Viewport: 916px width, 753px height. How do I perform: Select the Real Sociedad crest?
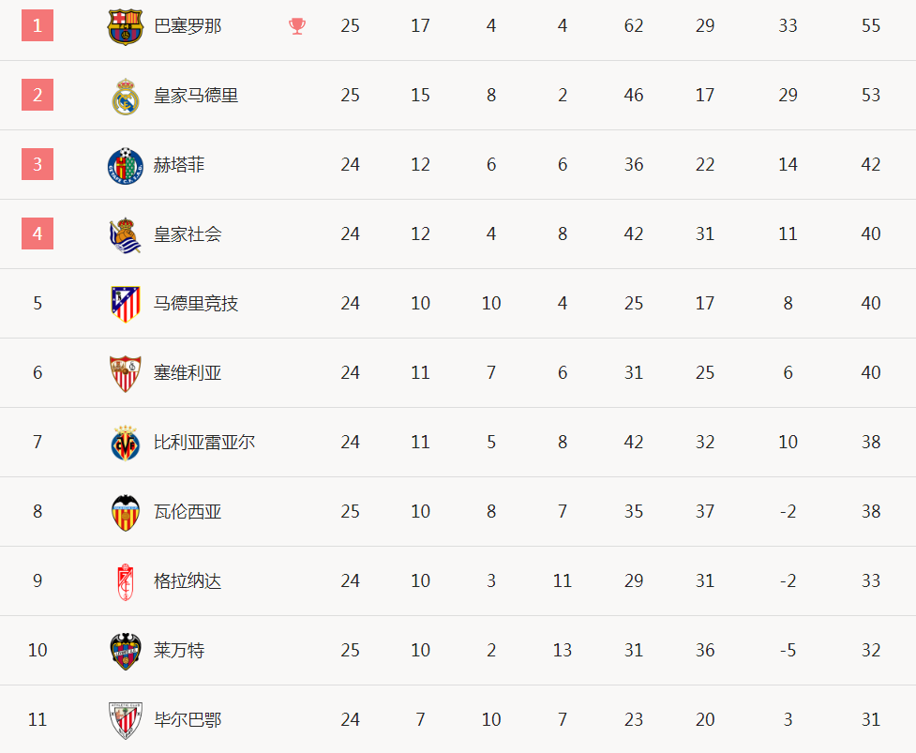point(125,234)
